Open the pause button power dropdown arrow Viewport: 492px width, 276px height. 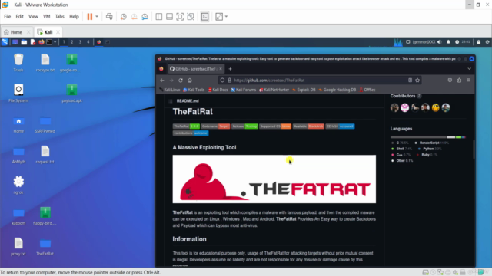tap(97, 17)
